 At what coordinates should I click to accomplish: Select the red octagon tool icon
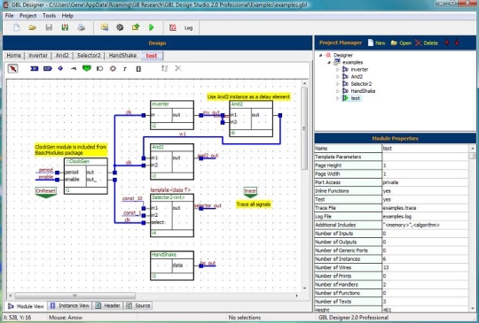[x=113, y=69]
